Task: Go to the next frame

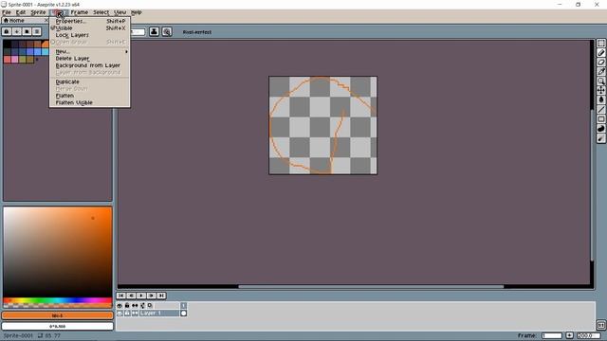Action: click(x=152, y=296)
